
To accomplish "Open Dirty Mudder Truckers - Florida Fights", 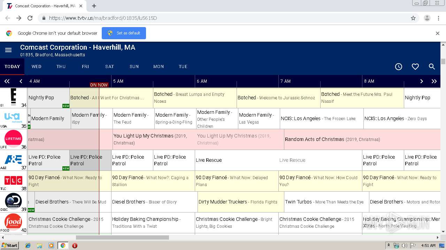I will point(241,202).
